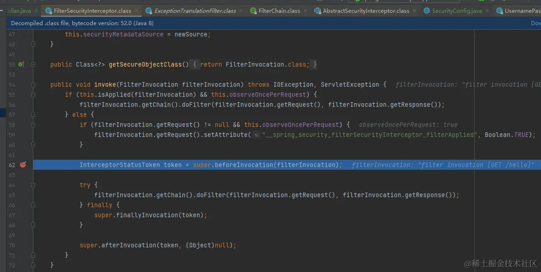Click line number 70 in the gutter
Image resolution: width=541 pixels, height=272 pixels.
click(x=12, y=245)
